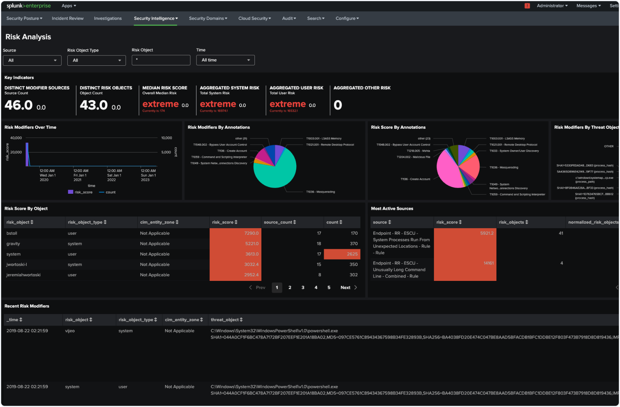Click the red alert notification icon
The width and height of the screenshot is (620, 407).
(527, 6)
